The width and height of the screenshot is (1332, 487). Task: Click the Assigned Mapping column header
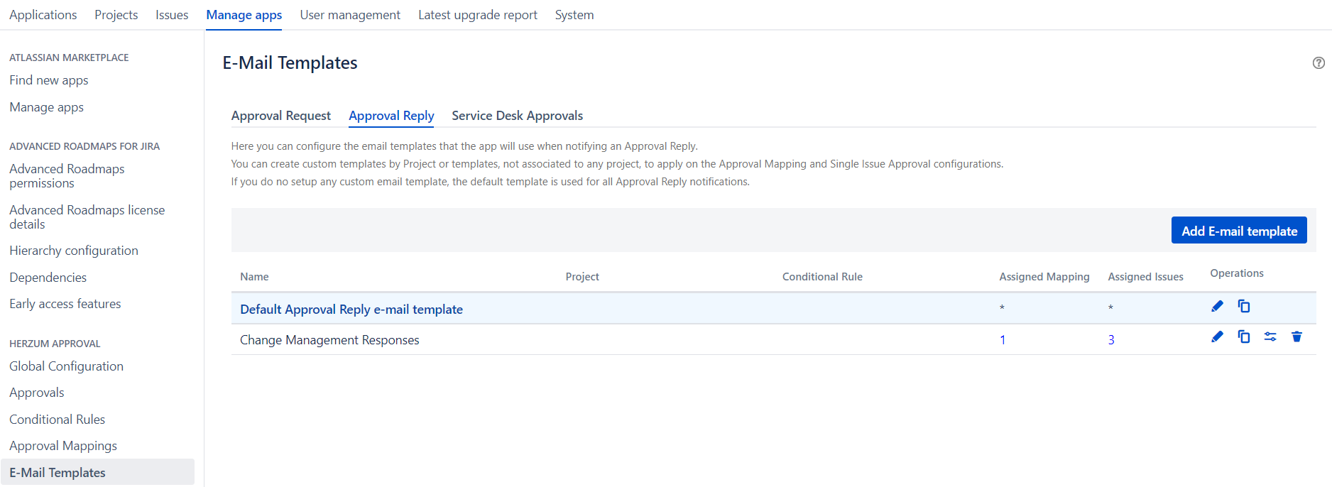pyautogui.click(x=1044, y=277)
